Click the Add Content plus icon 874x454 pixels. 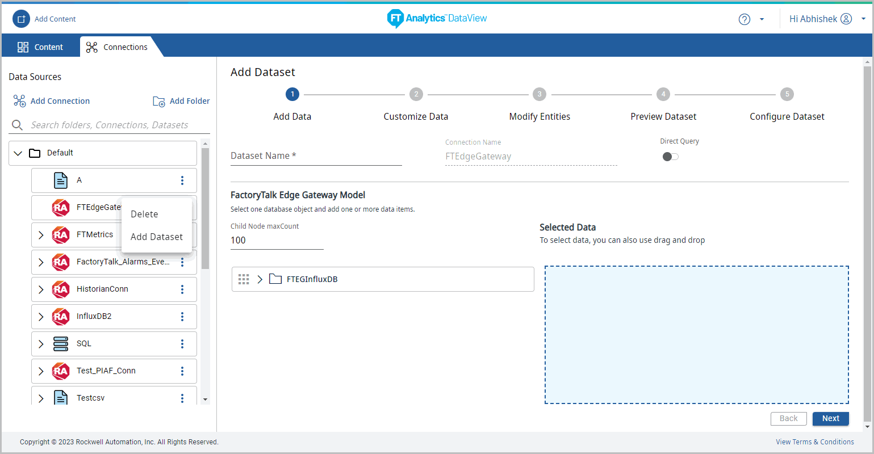(x=21, y=19)
